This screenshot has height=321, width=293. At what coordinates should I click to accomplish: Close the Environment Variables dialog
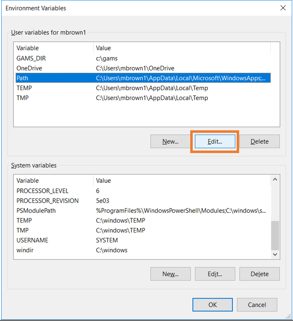283,8
